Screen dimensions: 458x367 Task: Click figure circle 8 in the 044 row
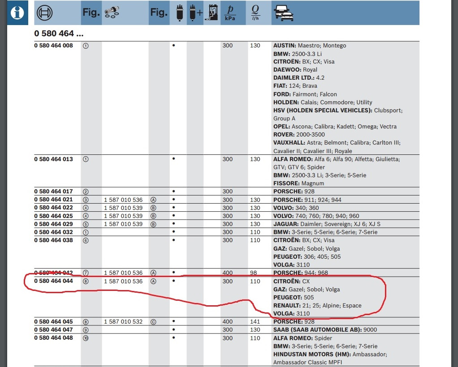[x=86, y=281]
